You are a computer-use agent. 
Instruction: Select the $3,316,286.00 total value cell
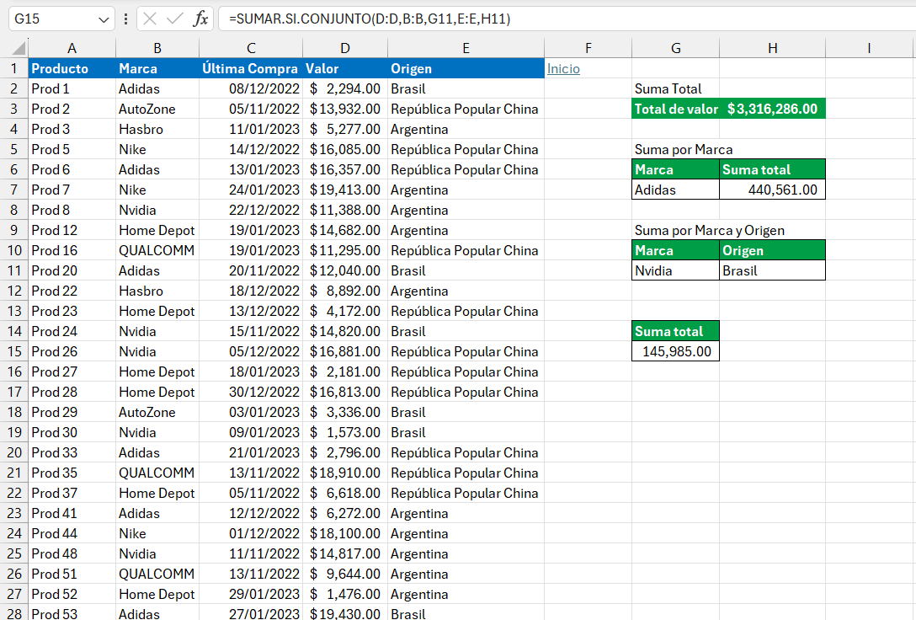[772, 109]
